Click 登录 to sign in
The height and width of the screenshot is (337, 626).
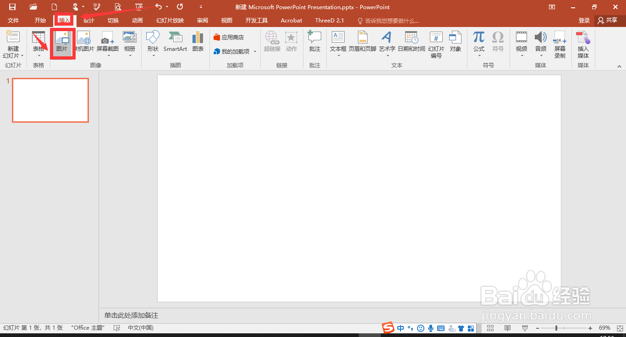tap(584, 21)
